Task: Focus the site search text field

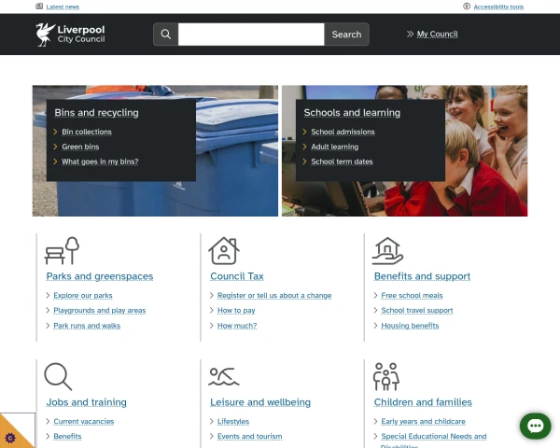Action: coord(251,35)
